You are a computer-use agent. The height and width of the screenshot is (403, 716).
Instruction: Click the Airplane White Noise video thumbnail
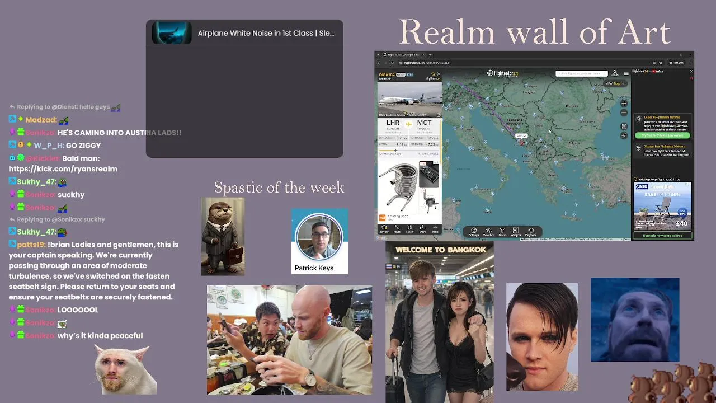(x=172, y=33)
